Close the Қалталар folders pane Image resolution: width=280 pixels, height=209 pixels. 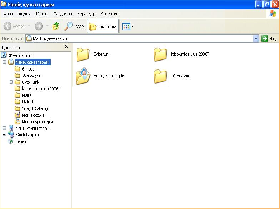click(x=66, y=46)
